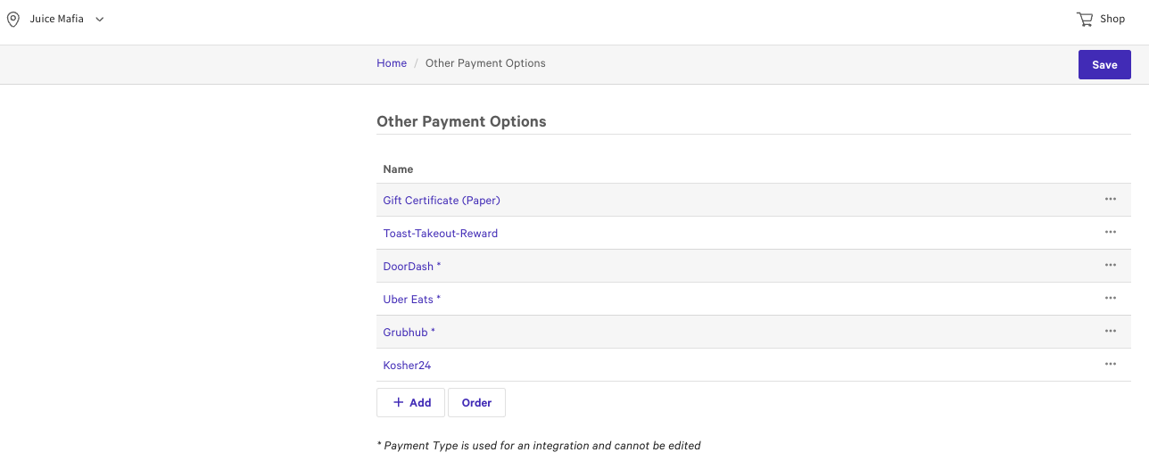Open Gift Certificate (Paper) payment option
Viewport: 1149px width, 469px height.
pyautogui.click(x=441, y=201)
